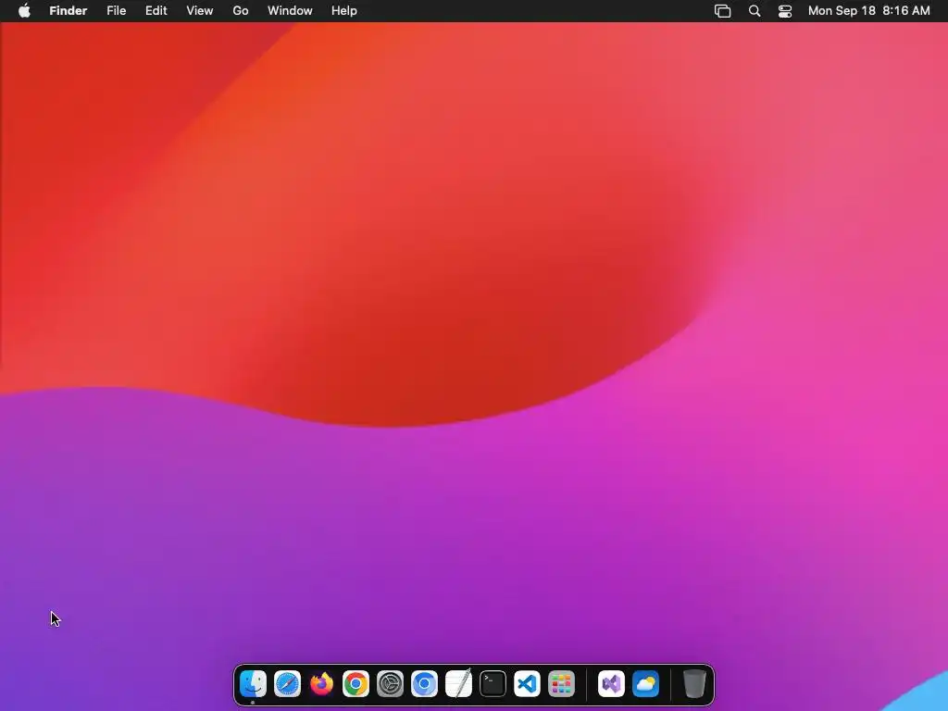The height and width of the screenshot is (711, 948).
Task: Launch Safari from the Dock
Action: tap(287, 684)
